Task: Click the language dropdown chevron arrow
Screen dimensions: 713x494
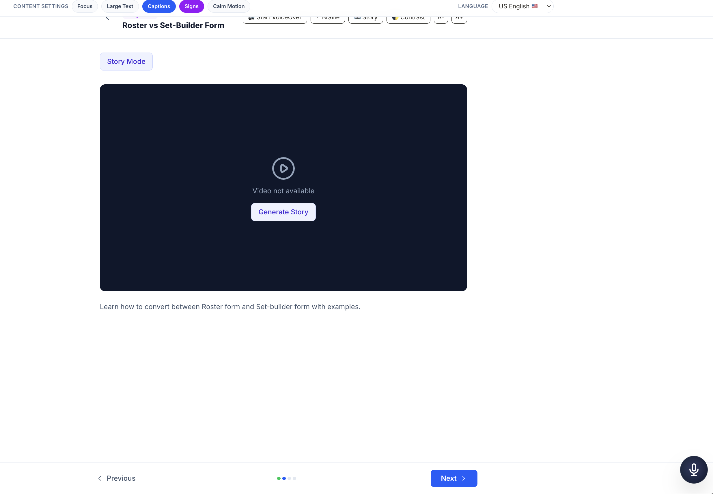Action: coord(549,6)
